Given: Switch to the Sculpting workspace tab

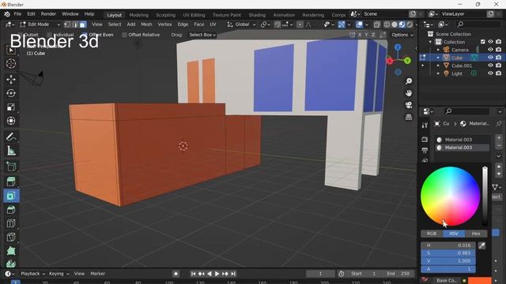Looking at the screenshot, I should [165, 15].
